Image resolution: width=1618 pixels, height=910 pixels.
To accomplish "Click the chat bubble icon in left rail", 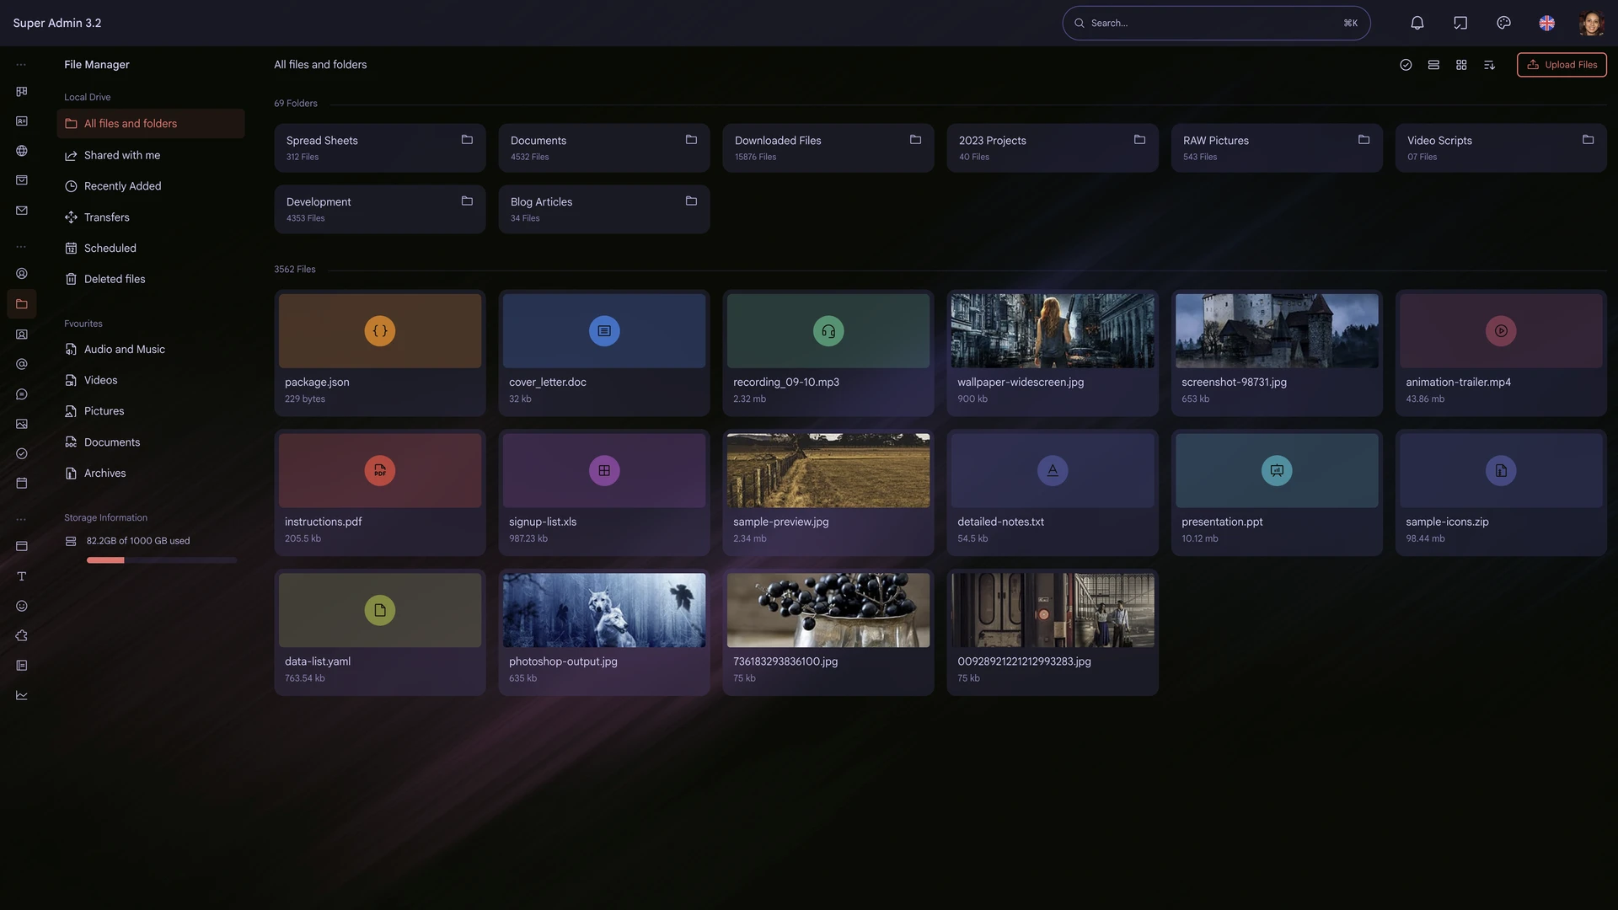I will [22, 394].
